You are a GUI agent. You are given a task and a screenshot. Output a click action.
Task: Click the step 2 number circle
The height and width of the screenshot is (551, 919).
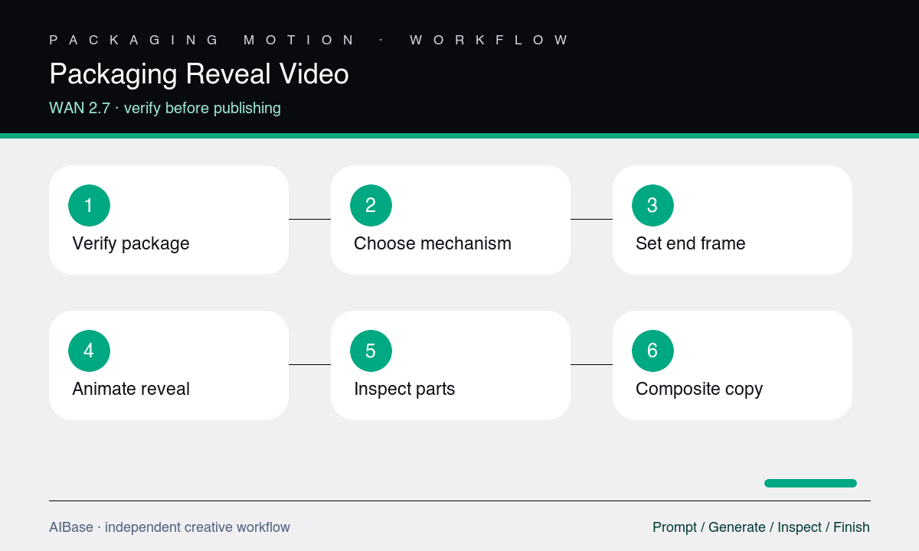click(x=371, y=205)
